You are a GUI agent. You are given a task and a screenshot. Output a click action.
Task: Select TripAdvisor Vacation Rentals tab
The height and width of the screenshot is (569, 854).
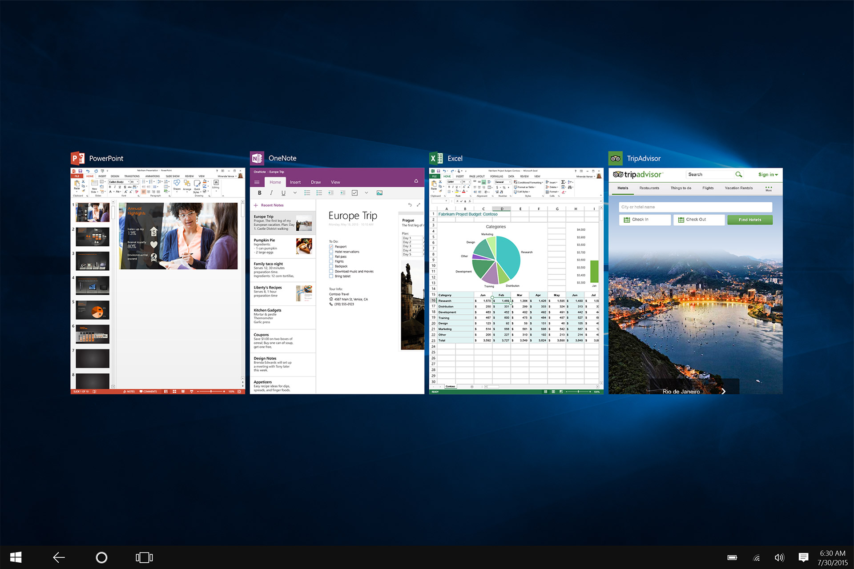[x=739, y=188]
